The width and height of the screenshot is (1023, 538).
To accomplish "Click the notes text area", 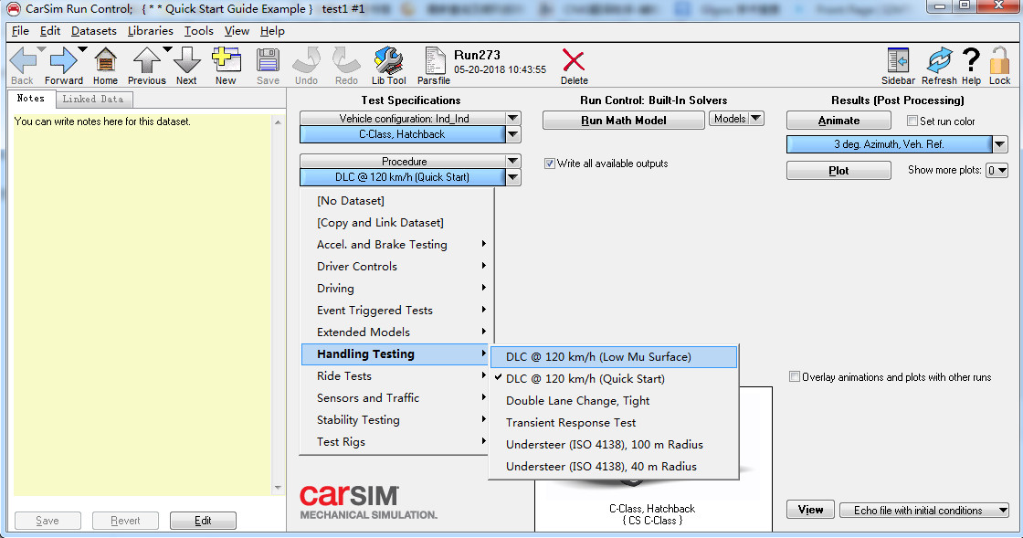I will coord(142,305).
